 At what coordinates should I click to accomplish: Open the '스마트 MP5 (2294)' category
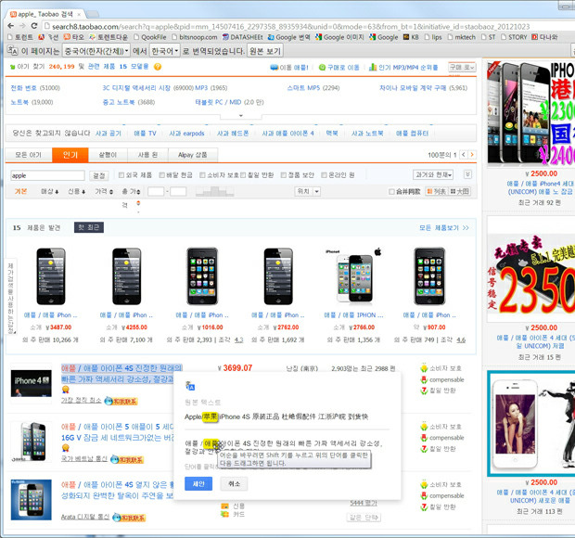click(313, 88)
